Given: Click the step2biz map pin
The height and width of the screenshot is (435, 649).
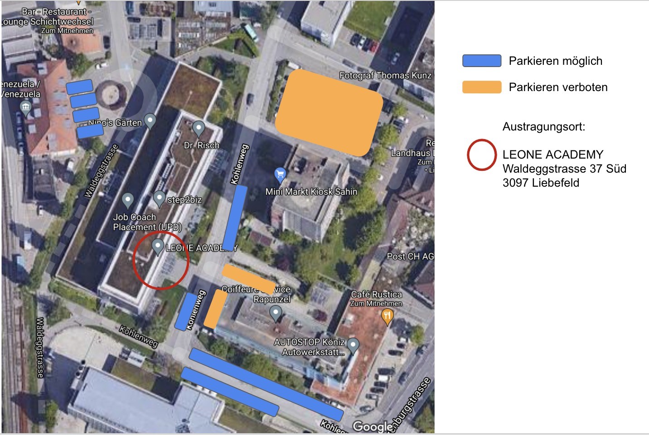Looking at the screenshot, I should click(159, 198).
